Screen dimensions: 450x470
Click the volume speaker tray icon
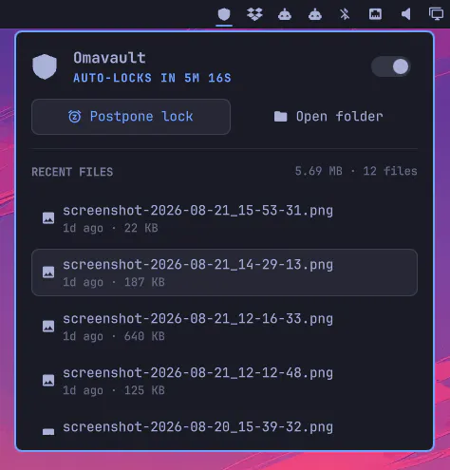[405, 14]
